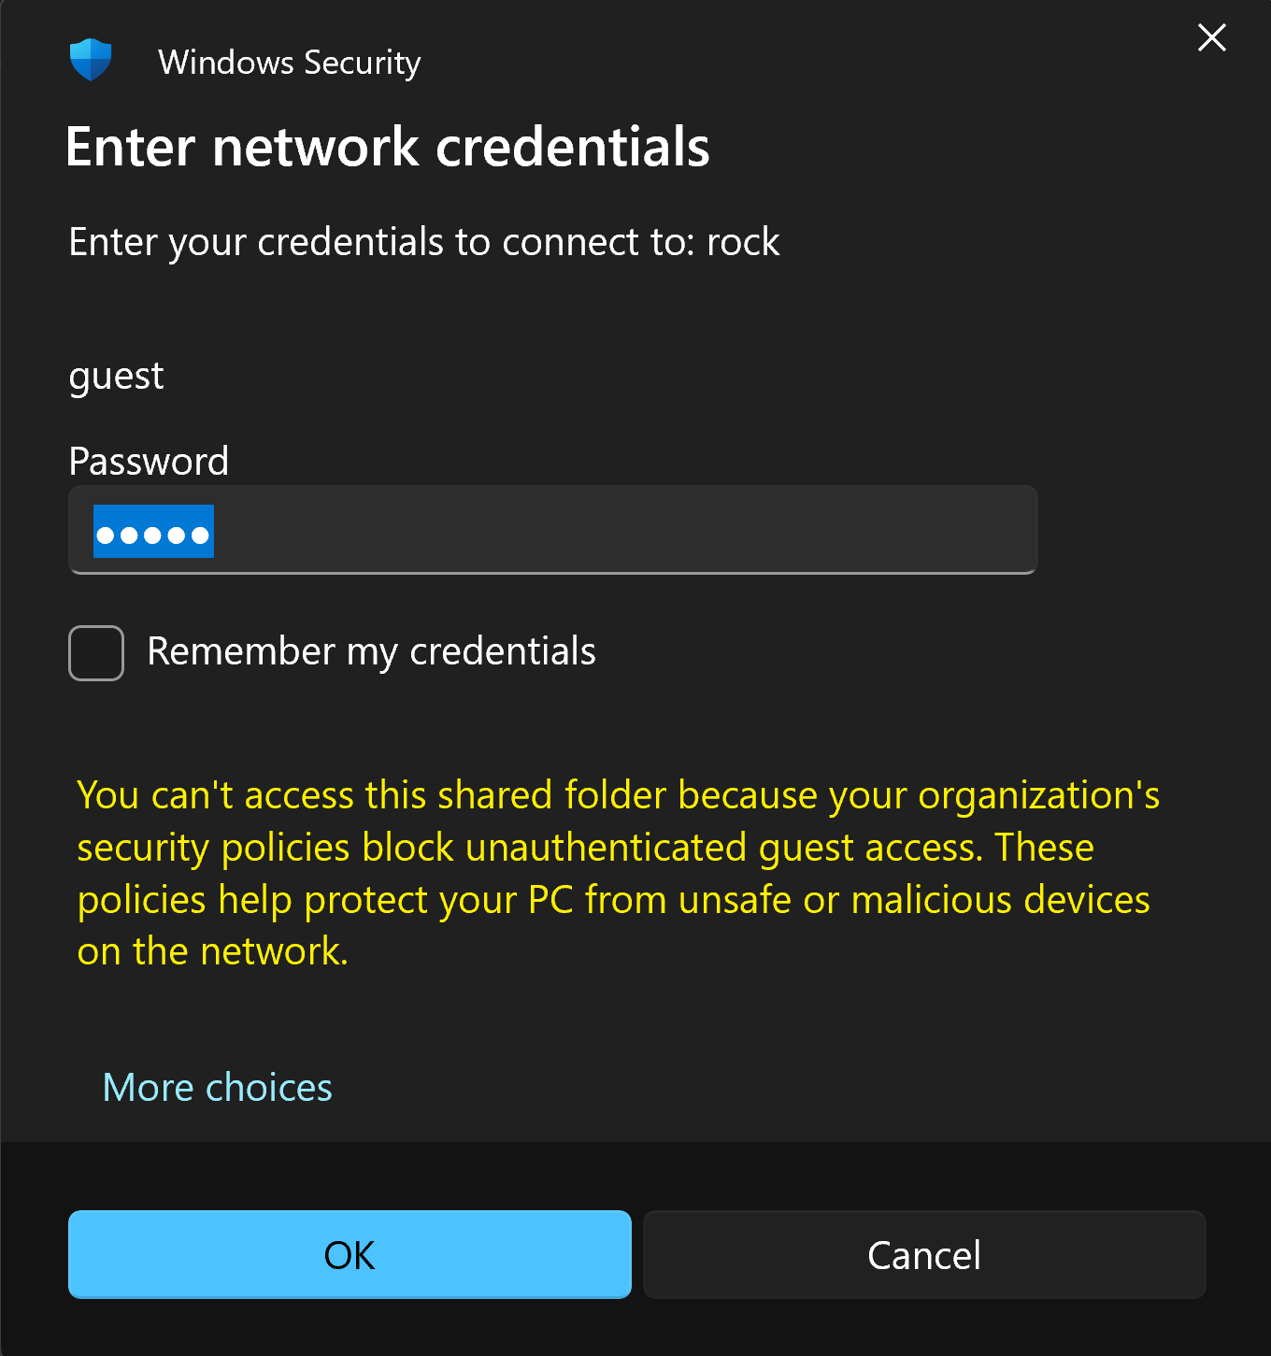Click the 'Windows Security' title text
Image resolution: width=1271 pixels, height=1356 pixels.
[x=289, y=63]
